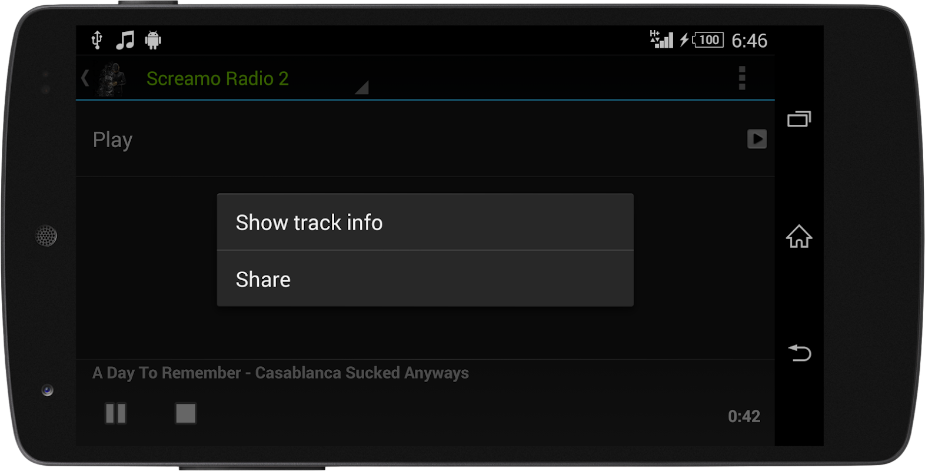
Task: Tap the Android debug notification icon
Action: pyautogui.click(x=153, y=40)
